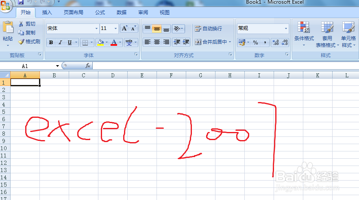Screen dimensions: 359x200
Task: Switch to the 开始 (Home) tab
Action: tap(26, 12)
